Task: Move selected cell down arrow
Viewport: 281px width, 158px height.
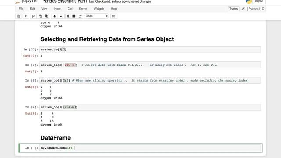Action: pos(61,16)
